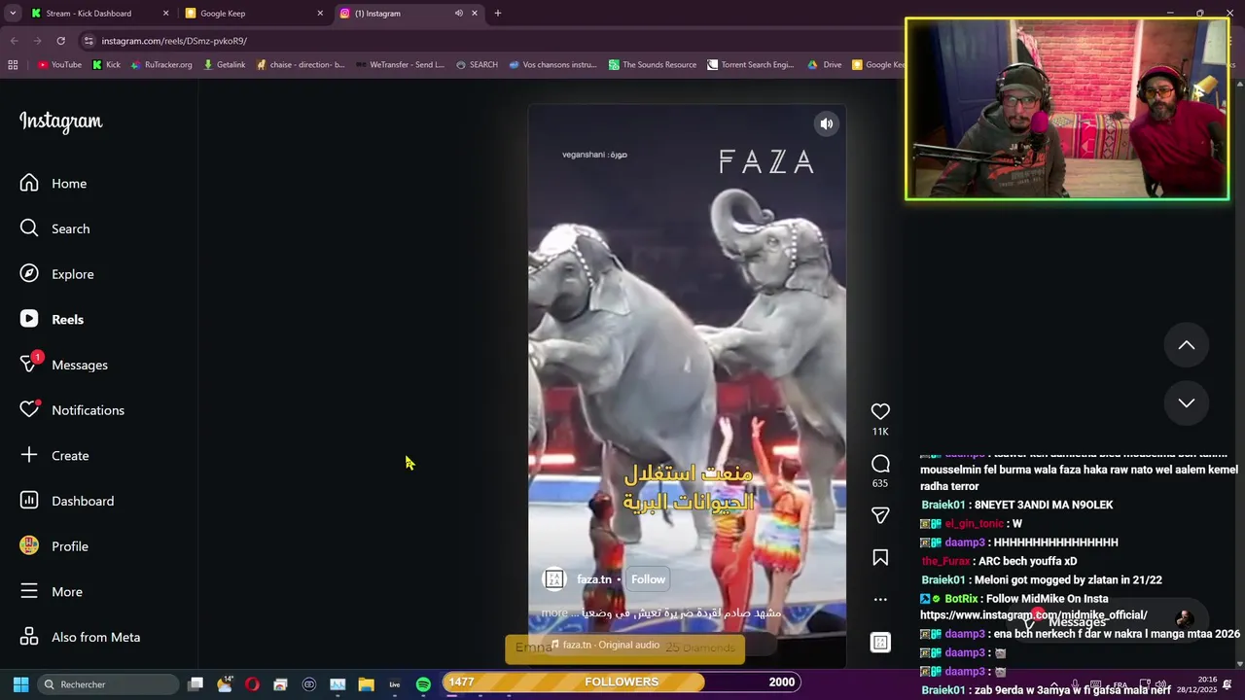
Task: Open Getalink bookmark
Action: [224, 65]
